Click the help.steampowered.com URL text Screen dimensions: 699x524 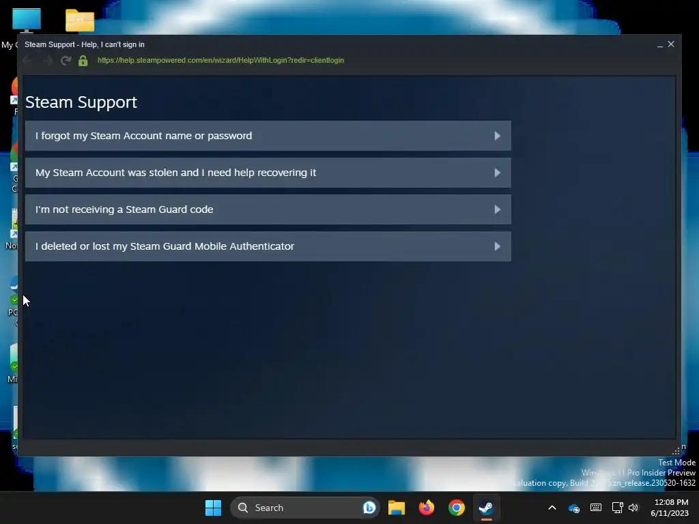pyautogui.click(x=220, y=60)
